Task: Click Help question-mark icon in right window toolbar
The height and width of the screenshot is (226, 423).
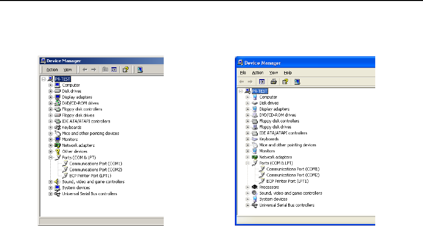Action: click(285, 82)
